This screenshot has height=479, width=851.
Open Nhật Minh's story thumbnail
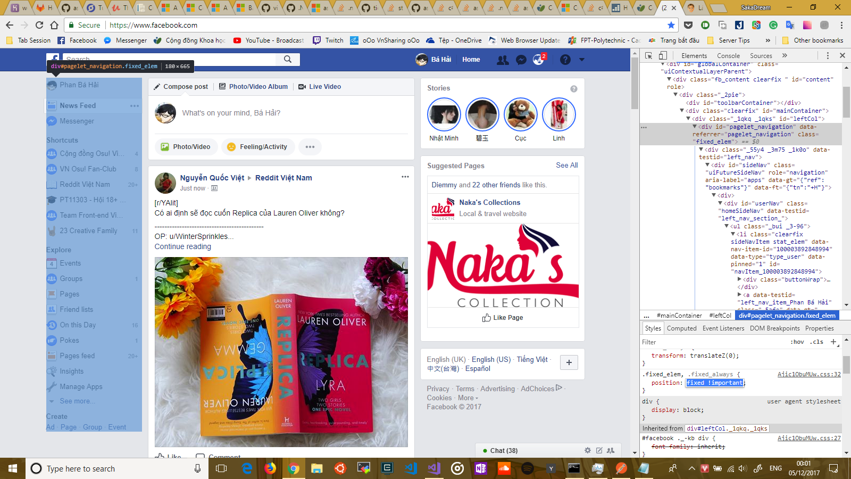click(444, 114)
